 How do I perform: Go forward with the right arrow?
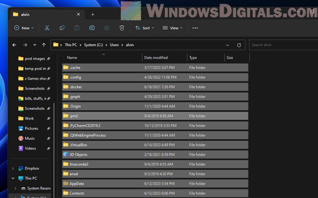(x=25, y=45)
